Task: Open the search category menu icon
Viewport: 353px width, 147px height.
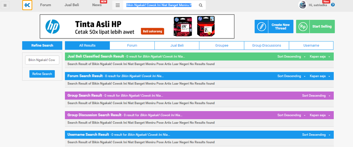Action: coord(117,5)
